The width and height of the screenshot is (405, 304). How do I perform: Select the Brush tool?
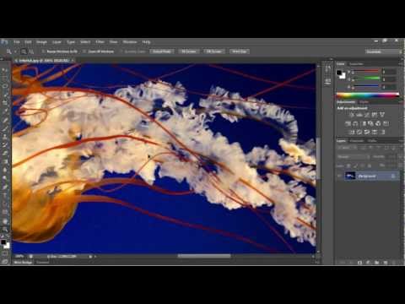pyautogui.click(x=5, y=128)
